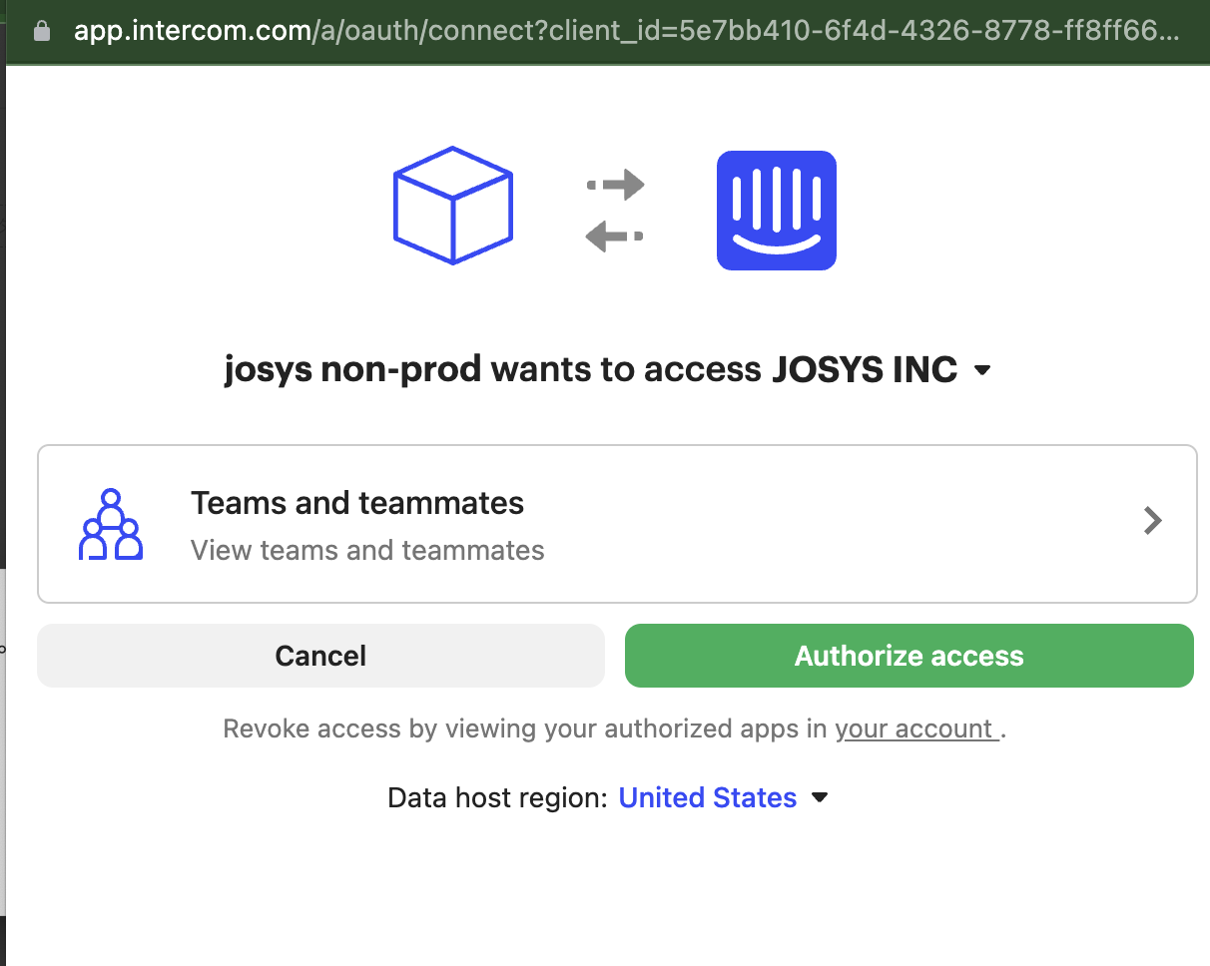Open the your account link
The image size is (1210, 966).
tap(914, 728)
